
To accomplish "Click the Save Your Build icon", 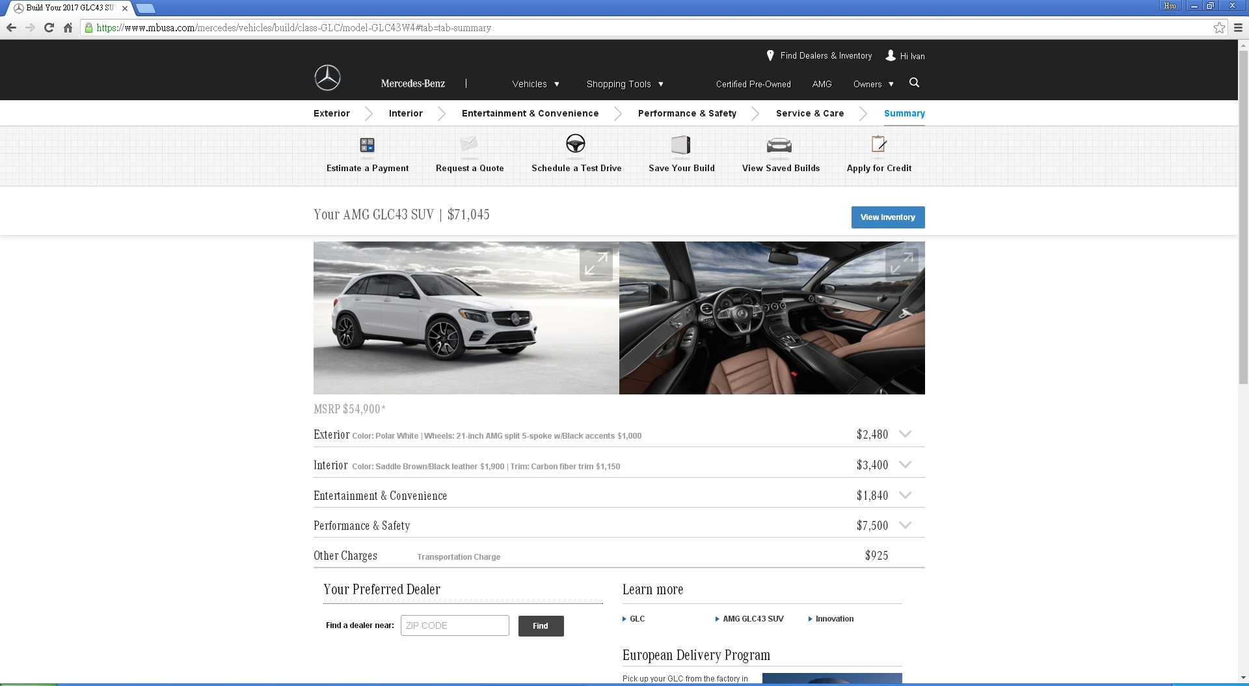I will pyautogui.click(x=681, y=144).
